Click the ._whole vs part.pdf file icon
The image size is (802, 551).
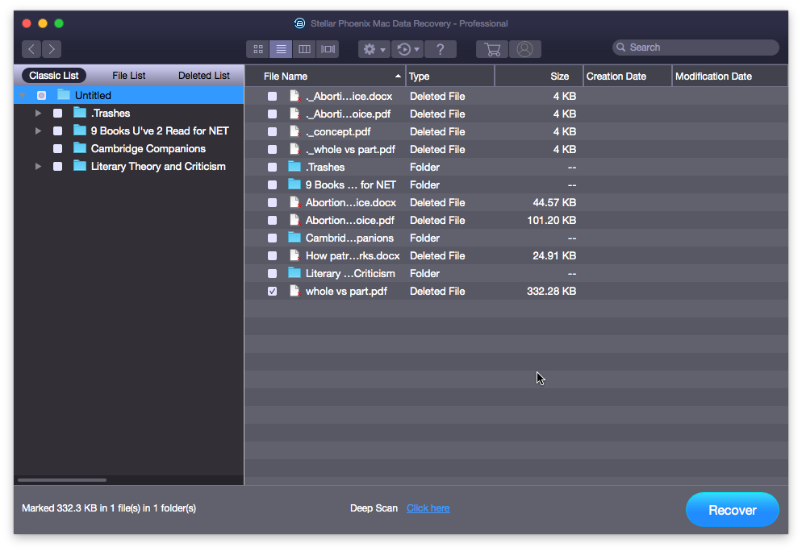(x=294, y=149)
